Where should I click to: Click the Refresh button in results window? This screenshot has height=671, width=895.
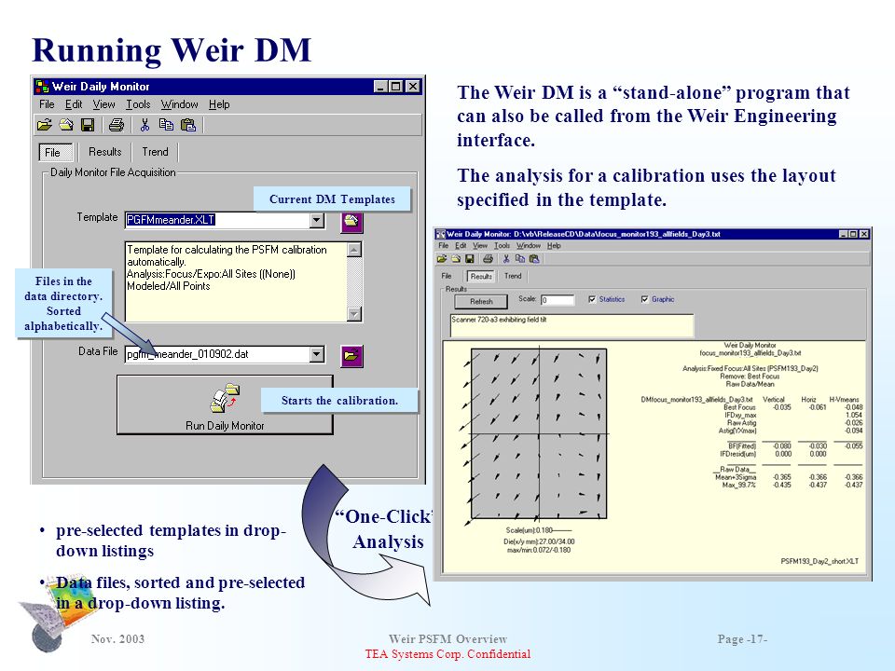(481, 301)
